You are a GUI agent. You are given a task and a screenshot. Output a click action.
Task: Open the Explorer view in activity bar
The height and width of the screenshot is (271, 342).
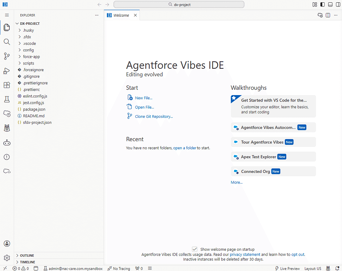pos(7,27)
